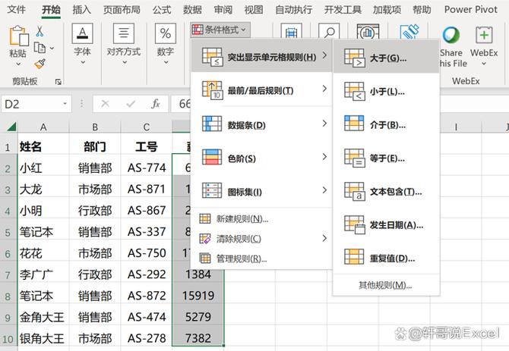
Task: Click the cancel X in formula bar
Action: point(105,104)
